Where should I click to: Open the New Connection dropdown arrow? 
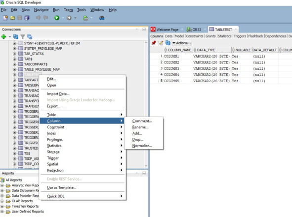click(10, 37)
